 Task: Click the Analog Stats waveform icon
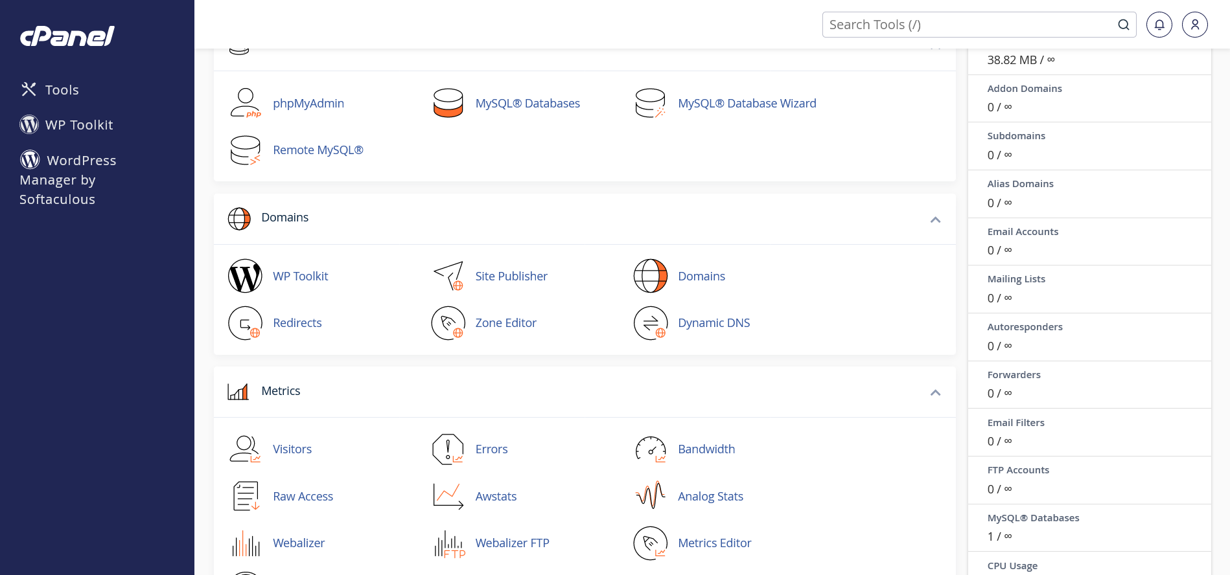(651, 495)
